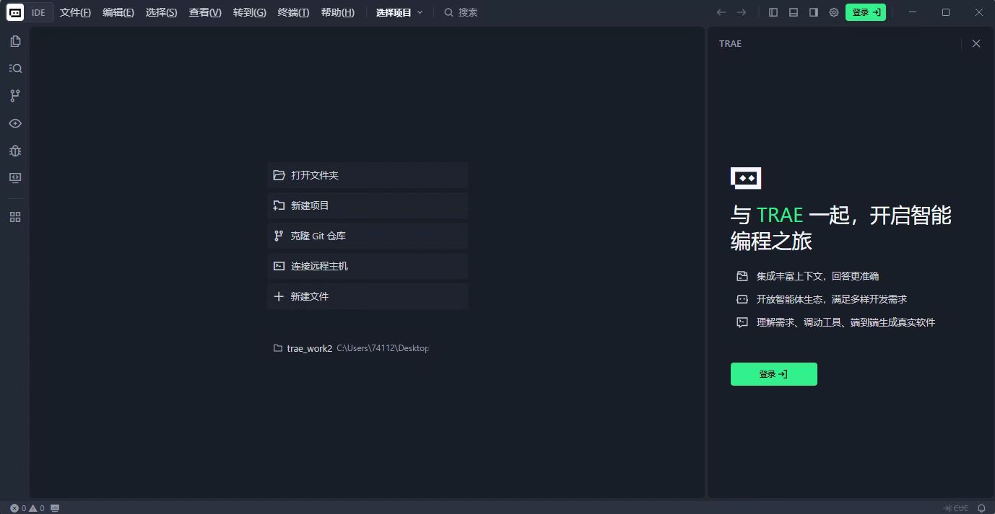
Task: Navigate forward with the right arrow
Action: coord(742,12)
